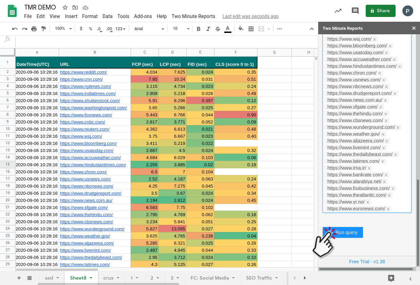Open the Google Sheets home icon
Image resolution: width=420 pixels, height=285 pixels.
click(12, 11)
